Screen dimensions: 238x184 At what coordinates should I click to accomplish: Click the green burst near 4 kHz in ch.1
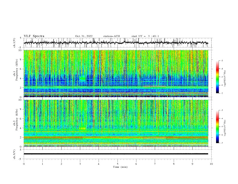pyautogui.click(x=83, y=78)
